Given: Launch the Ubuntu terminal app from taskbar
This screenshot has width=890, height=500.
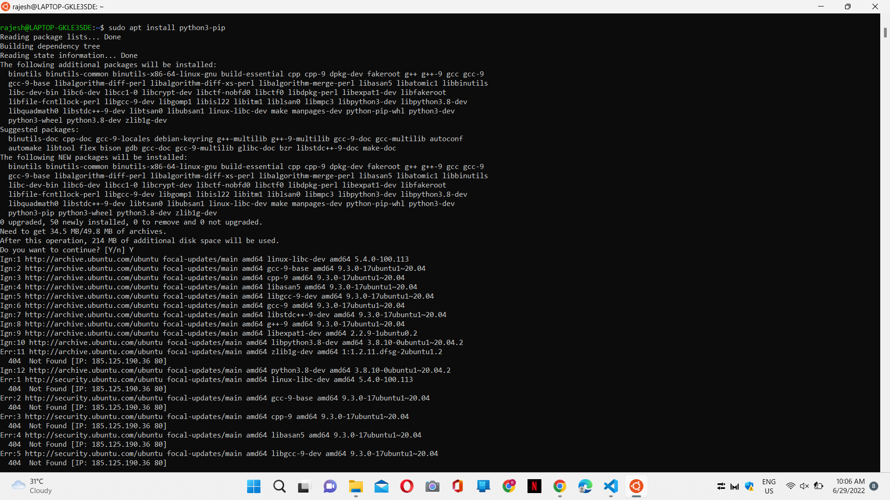Looking at the screenshot, I should point(636,486).
